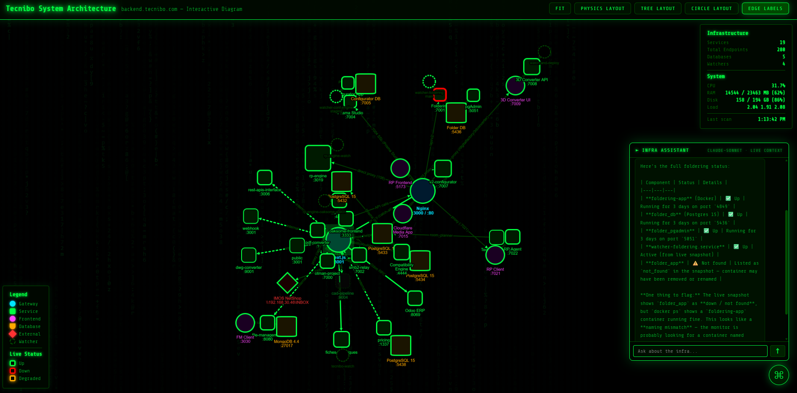The image size is (797, 393).
Task: Select the PostgreSQL 15 :5438 node
Action: 401,346
